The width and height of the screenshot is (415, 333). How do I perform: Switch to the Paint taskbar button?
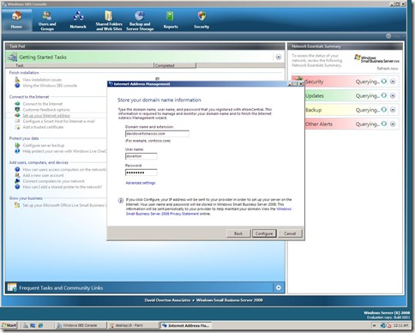pos(133,325)
